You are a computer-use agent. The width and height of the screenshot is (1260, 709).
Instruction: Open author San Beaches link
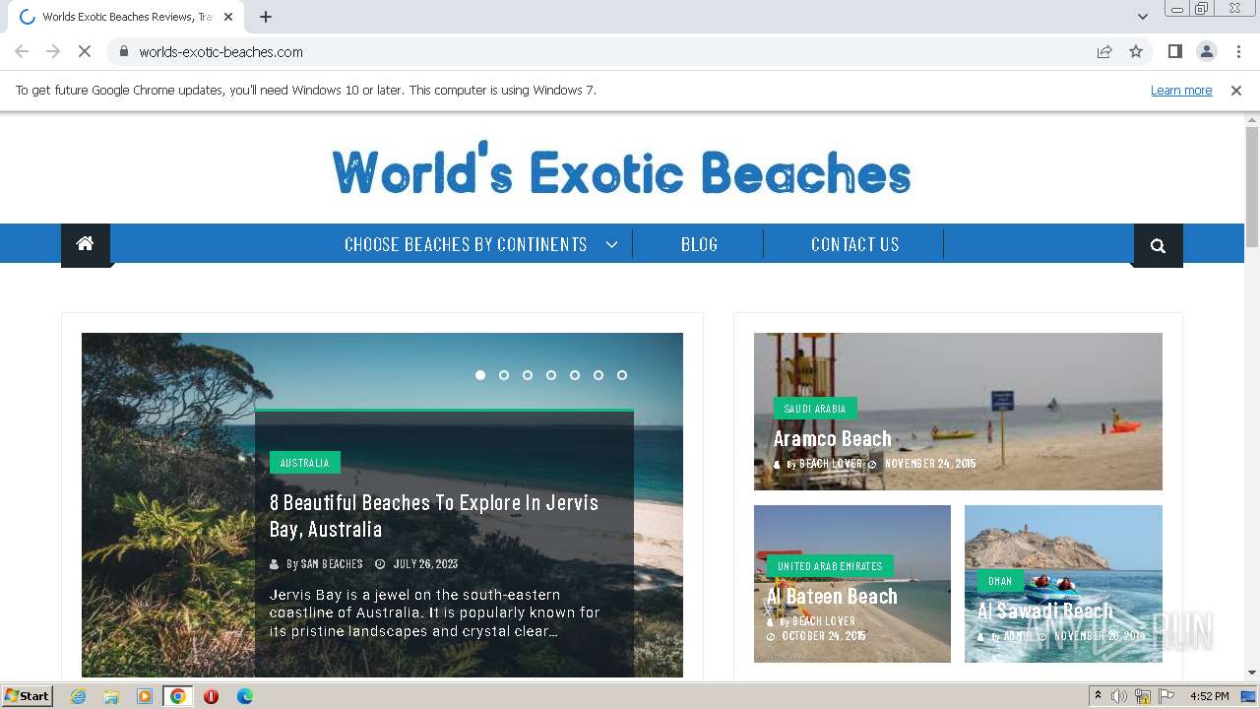pyautogui.click(x=332, y=564)
